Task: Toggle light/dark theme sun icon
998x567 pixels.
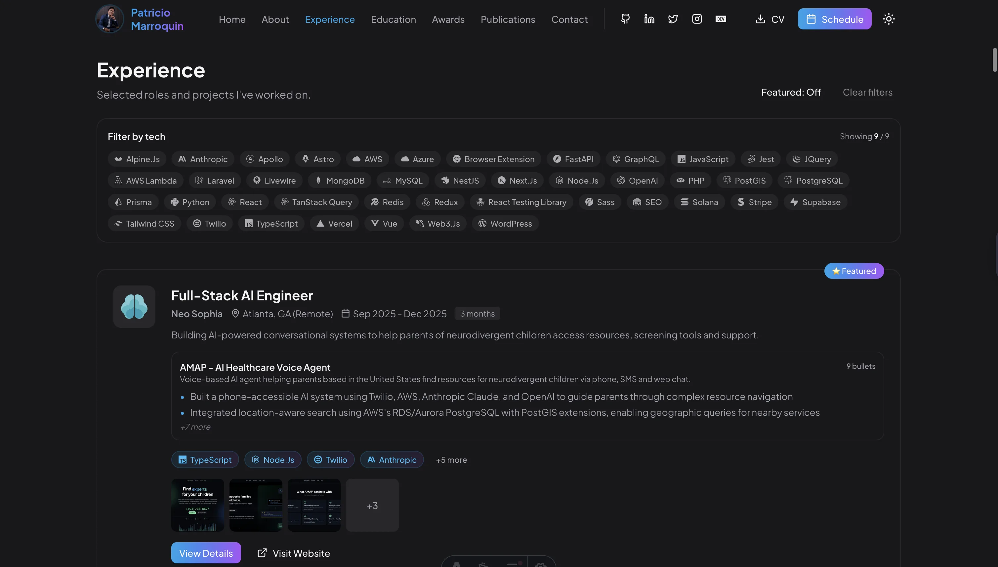Action: point(889,19)
